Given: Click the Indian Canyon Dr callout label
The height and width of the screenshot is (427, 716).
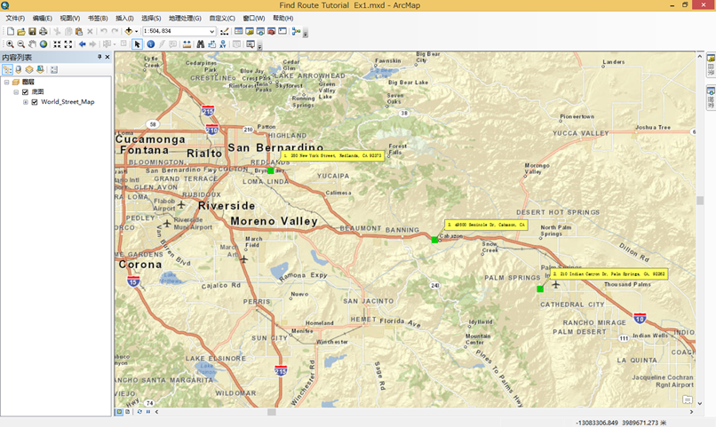Looking at the screenshot, I should (609, 274).
